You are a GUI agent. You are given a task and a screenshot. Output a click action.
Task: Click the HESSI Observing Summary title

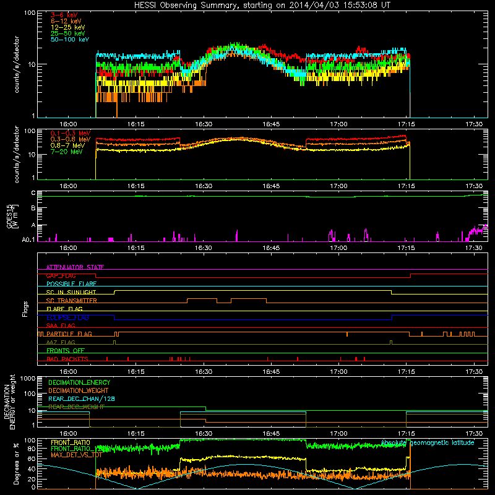pos(262,5)
